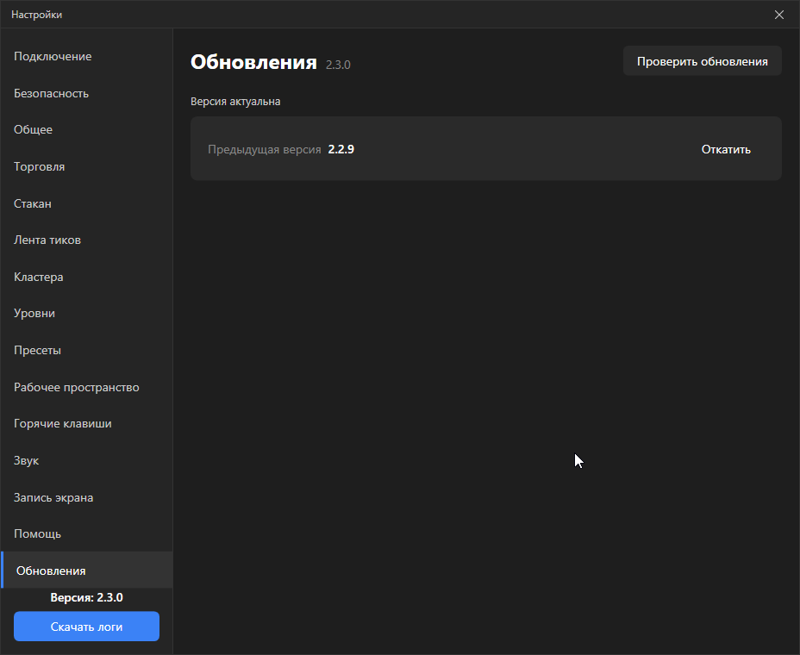This screenshot has height=655, width=800.
Task: Open the Торговля settings
Action: click(87, 167)
